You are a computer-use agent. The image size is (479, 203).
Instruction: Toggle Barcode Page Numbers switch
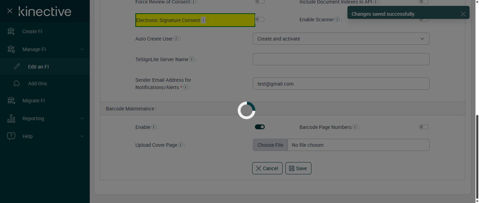[x=424, y=127]
